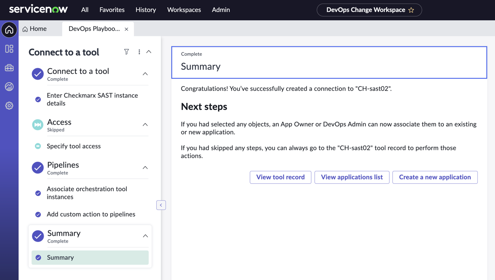Screen dimensions: 495x280
Task: Select the highlighted Summary step
Action: coord(90,257)
